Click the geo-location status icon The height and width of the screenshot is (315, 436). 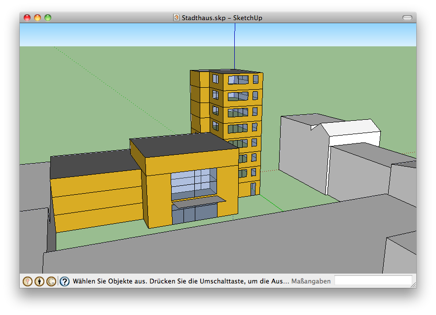click(28, 281)
